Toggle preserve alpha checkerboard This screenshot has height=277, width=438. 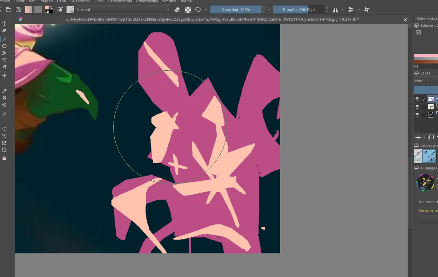tap(188, 10)
